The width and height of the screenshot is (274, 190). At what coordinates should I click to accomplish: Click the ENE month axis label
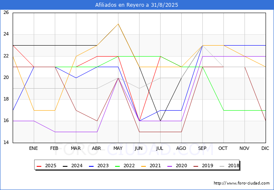click(x=34, y=149)
